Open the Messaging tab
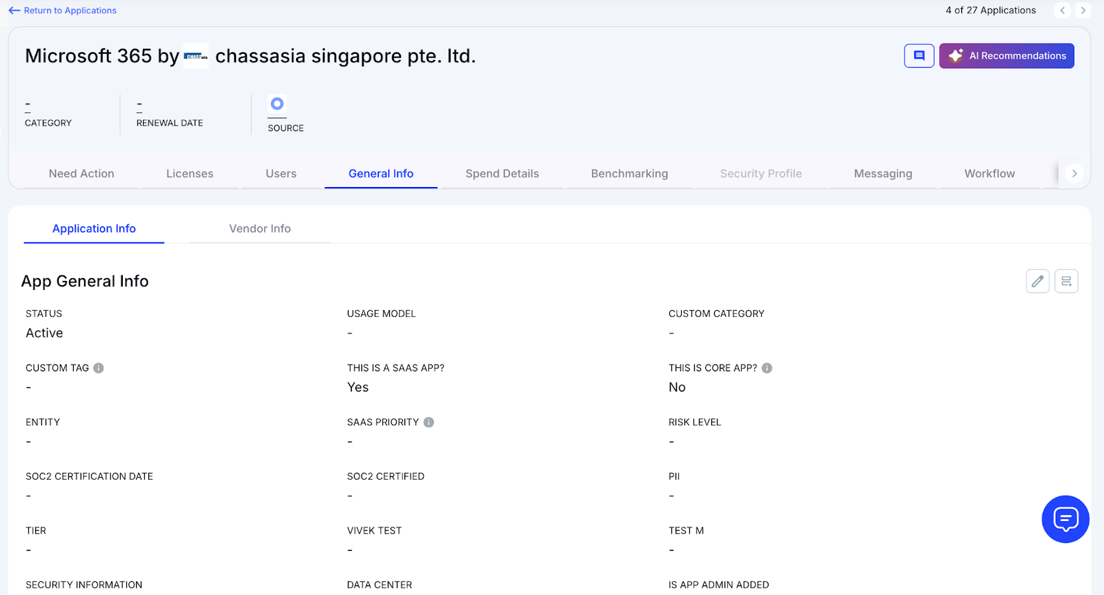 [883, 174]
